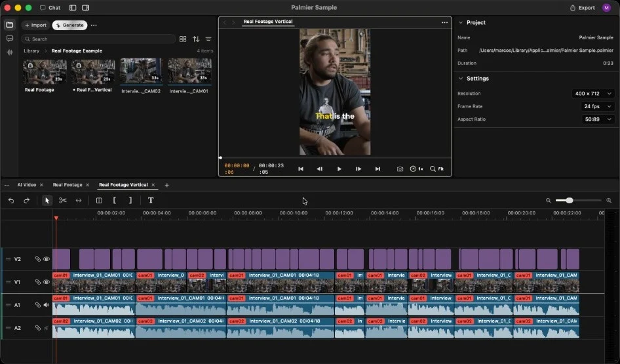The height and width of the screenshot is (364, 620).
Task: Toggle the right sidebar layout icon
Action: [85, 7]
